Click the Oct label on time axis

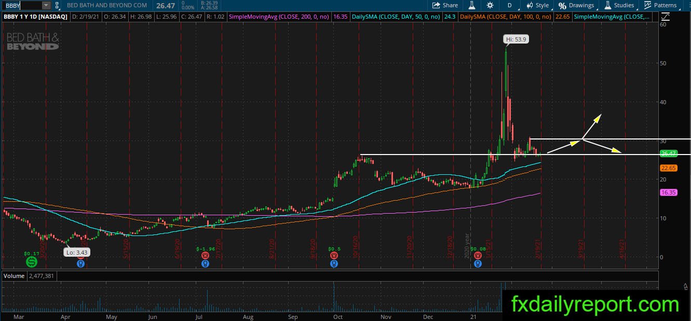338,316
